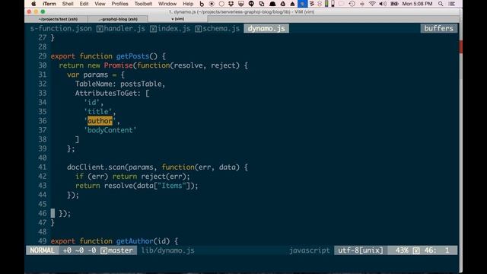Open the Toolbelt menu
This screenshot has height=274, width=487.
(143, 4)
